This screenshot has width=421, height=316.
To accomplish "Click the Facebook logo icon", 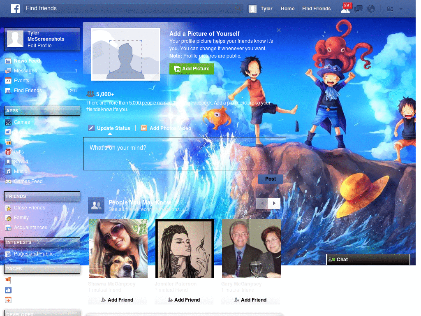I will tap(15, 9).
